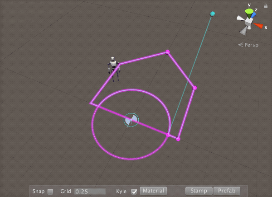Select the bottom-right magenta polygon vertex
Viewport: 272px width, 197px height.
178,139
